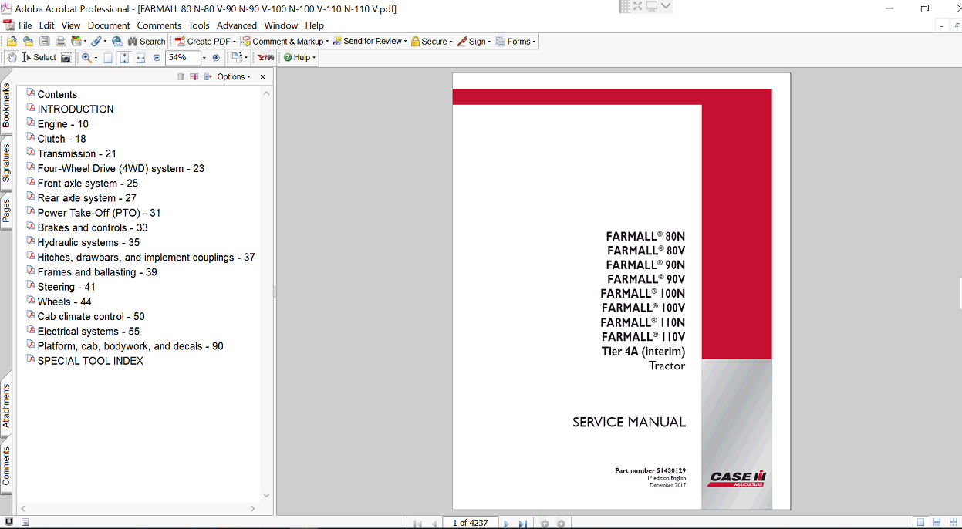Viewport: 962px width, 529px height.
Task: Click the page number input field
Action: (471, 523)
